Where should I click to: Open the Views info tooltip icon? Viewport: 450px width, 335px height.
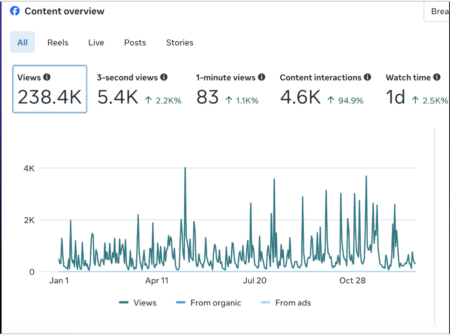point(47,77)
